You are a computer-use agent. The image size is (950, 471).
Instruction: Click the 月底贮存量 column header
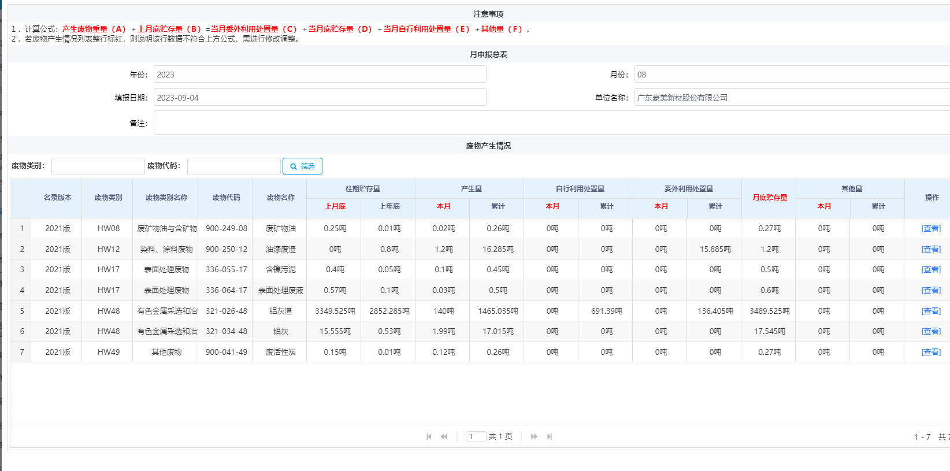click(769, 198)
